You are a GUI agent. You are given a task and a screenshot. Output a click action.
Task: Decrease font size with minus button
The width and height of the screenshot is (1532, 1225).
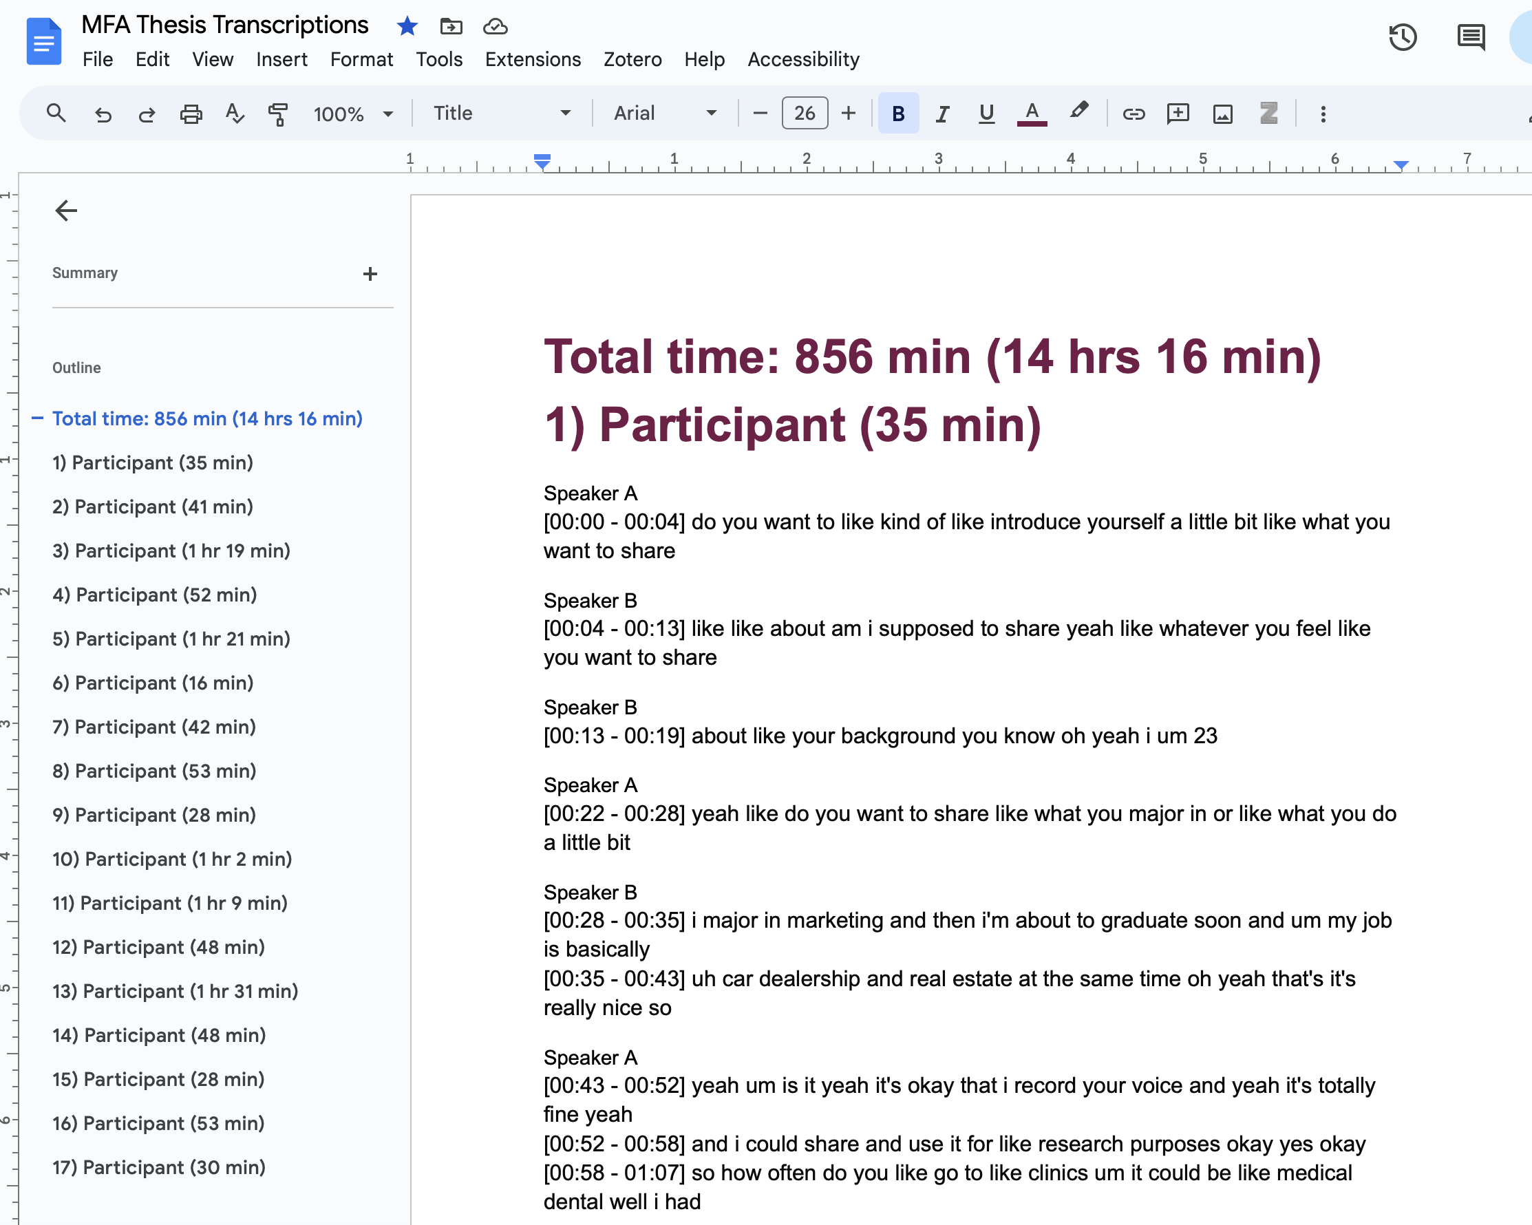pos(760,113)
